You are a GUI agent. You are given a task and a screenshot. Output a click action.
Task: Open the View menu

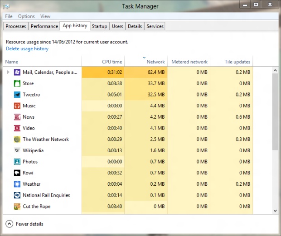(x=45, y=16)
